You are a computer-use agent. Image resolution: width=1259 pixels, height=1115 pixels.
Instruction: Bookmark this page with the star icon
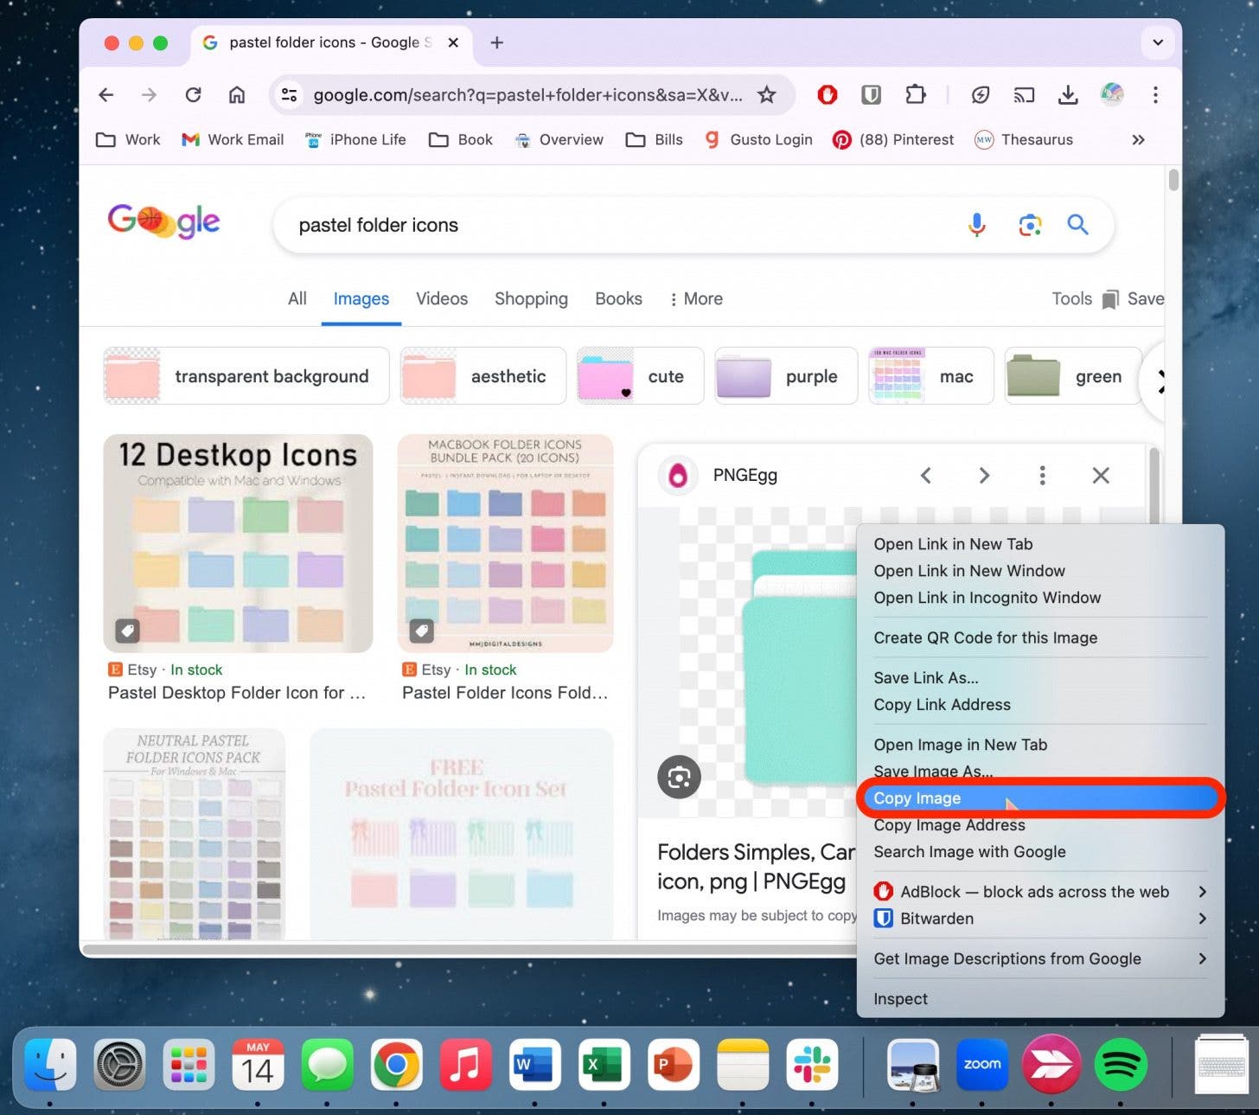767,95
